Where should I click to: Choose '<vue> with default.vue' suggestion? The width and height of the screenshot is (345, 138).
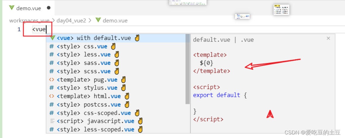click(94, 38)
